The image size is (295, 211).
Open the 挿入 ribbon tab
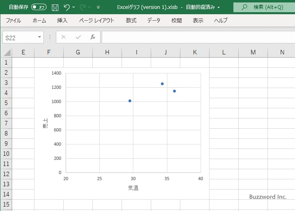pyautogui.click(x=62, y=20)
